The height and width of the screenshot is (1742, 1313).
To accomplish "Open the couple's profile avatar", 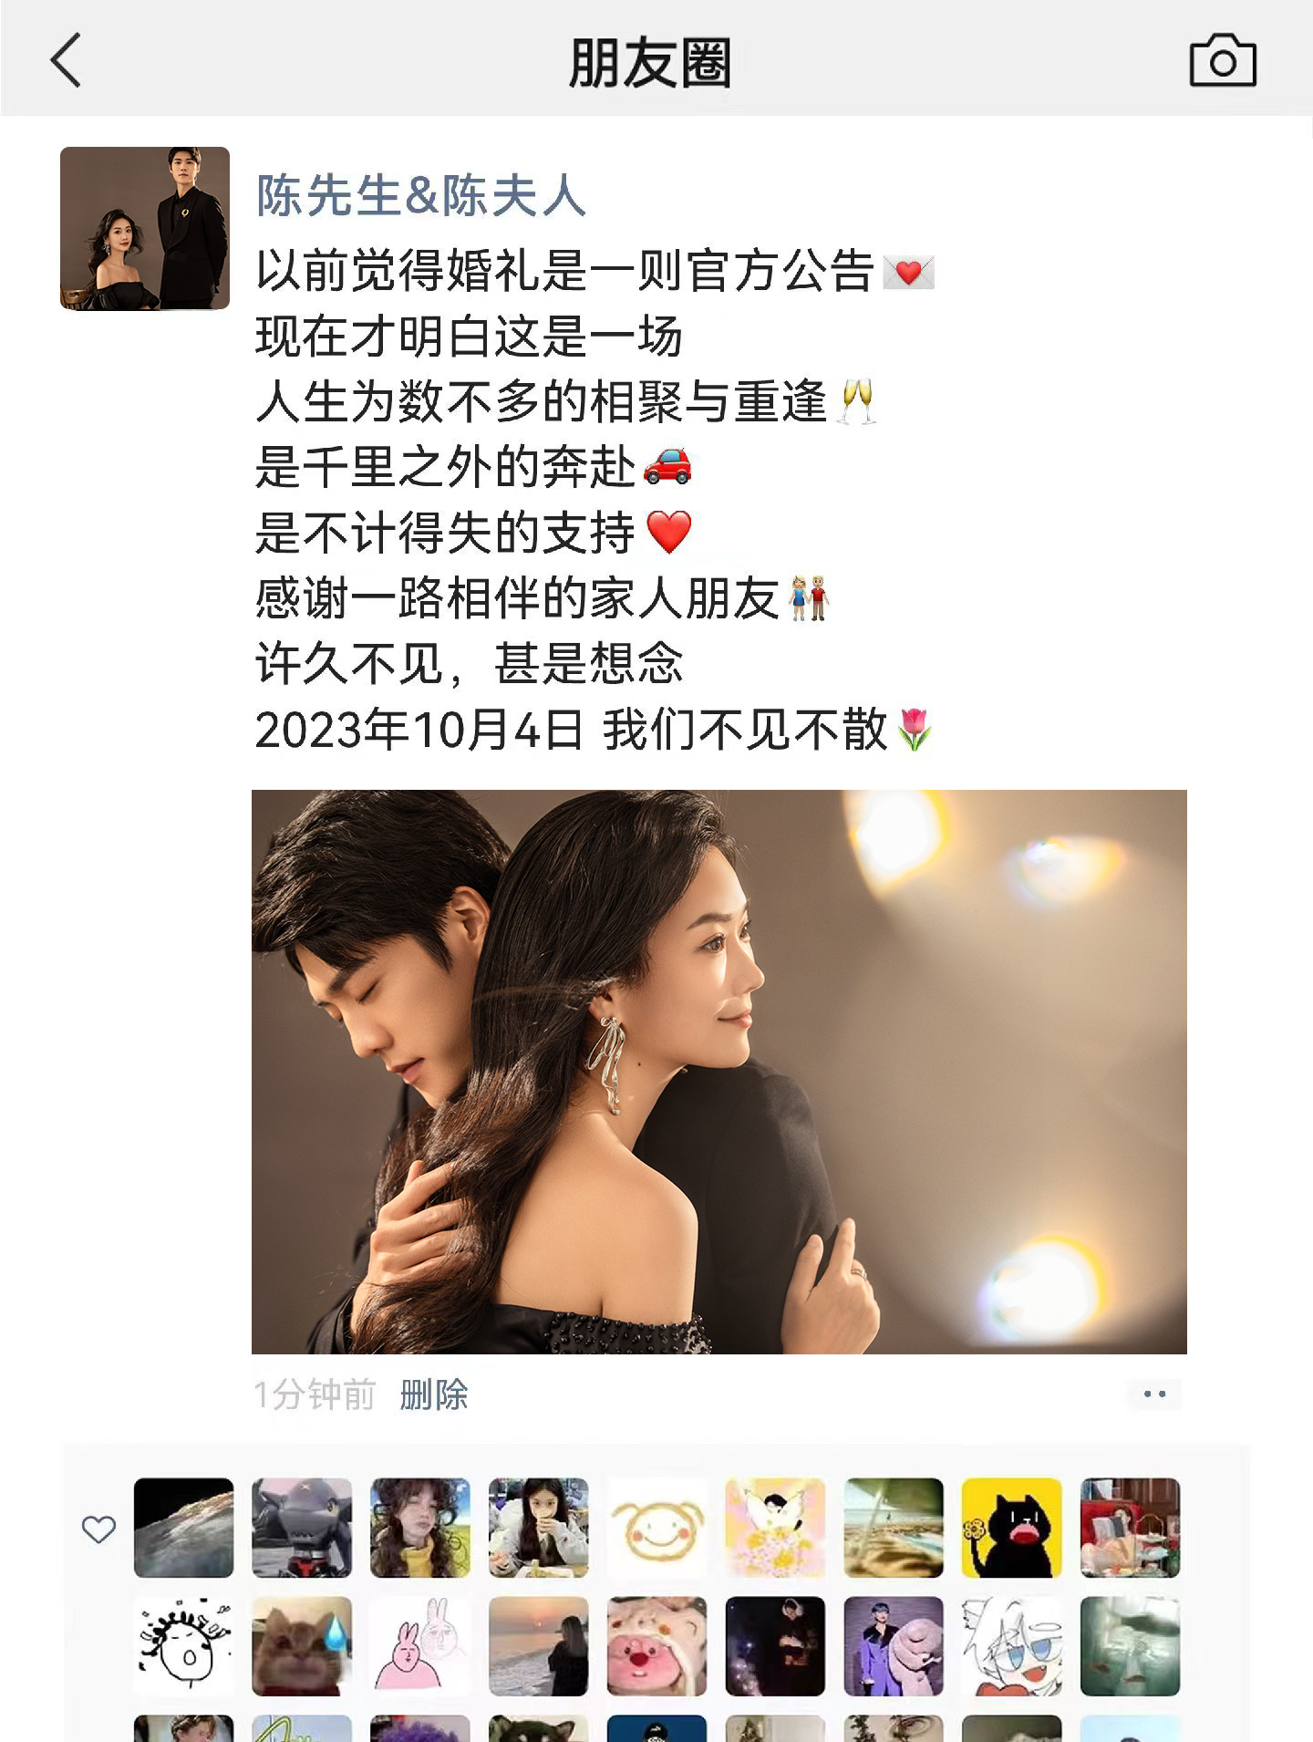I will pos(145,228).
